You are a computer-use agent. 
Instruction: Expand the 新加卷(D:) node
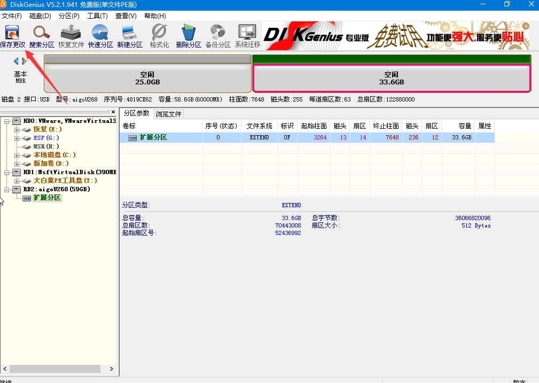click(17, 164)
